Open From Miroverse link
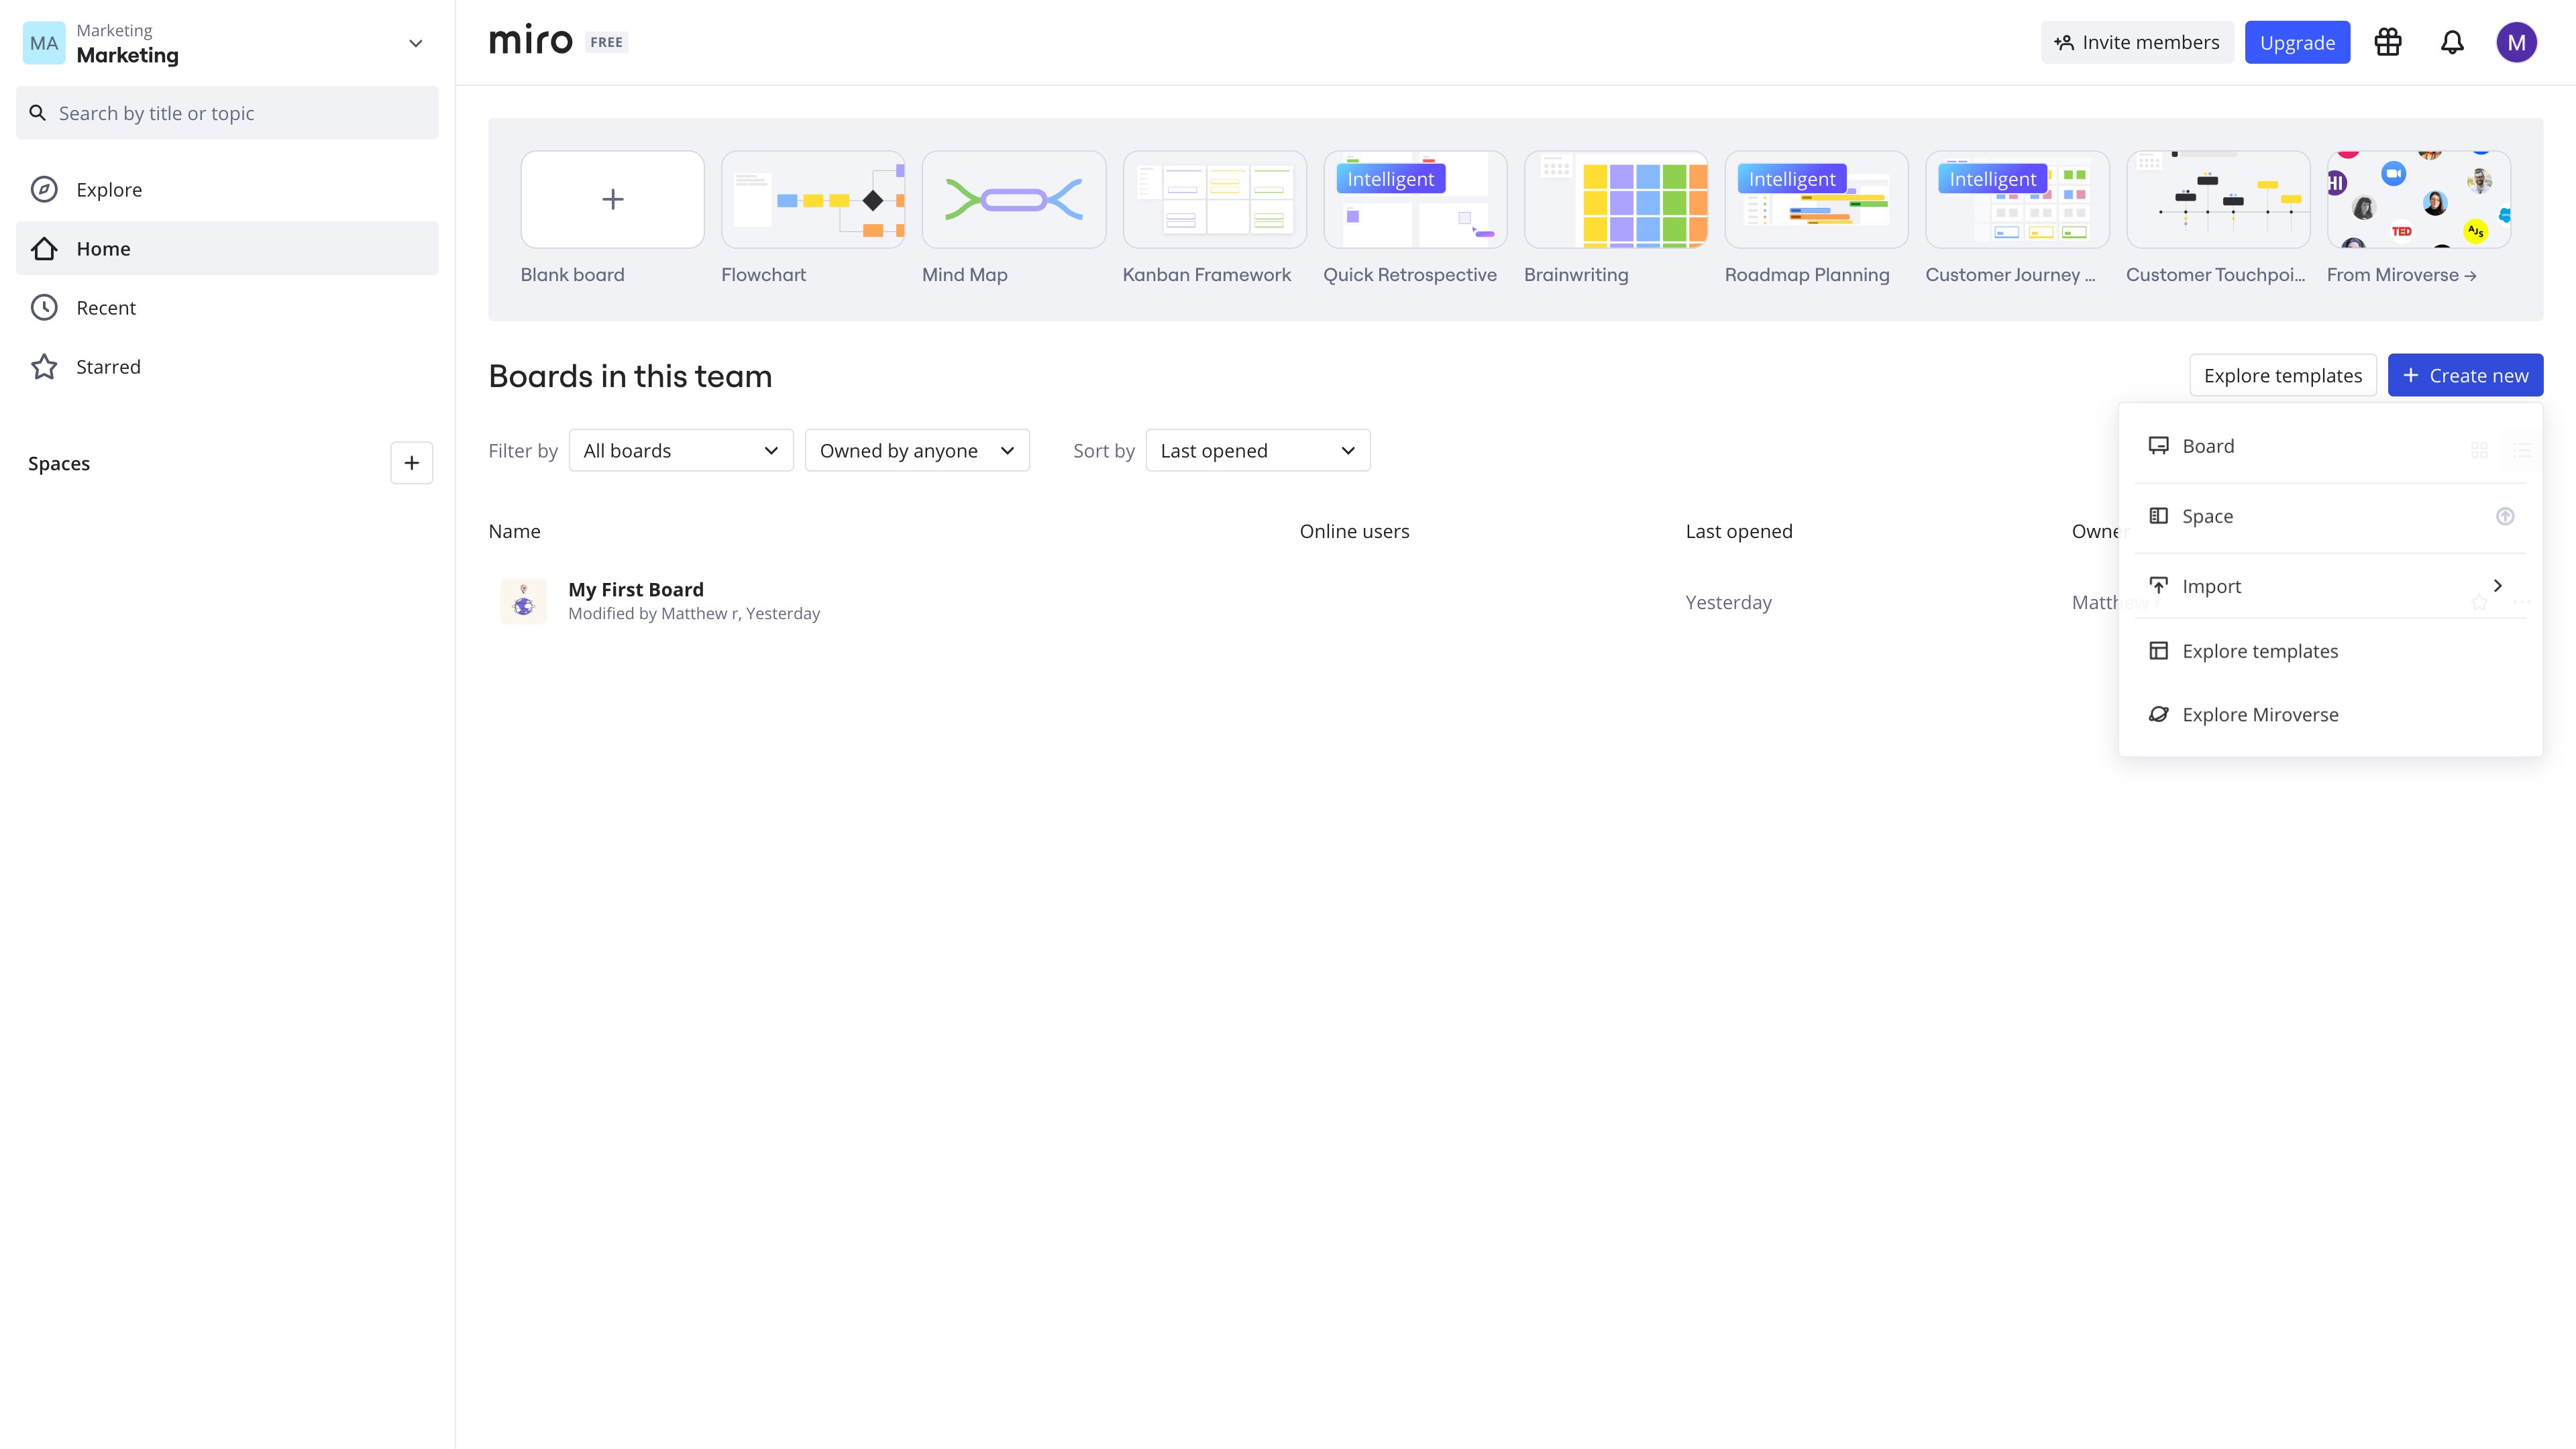The image size is (2576, 1449). tap(2401, 274)
